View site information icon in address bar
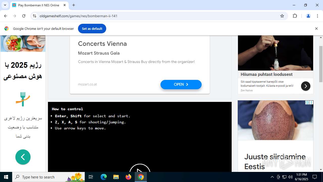This screenshot has width=323, height=182. (x=35, y=16)
